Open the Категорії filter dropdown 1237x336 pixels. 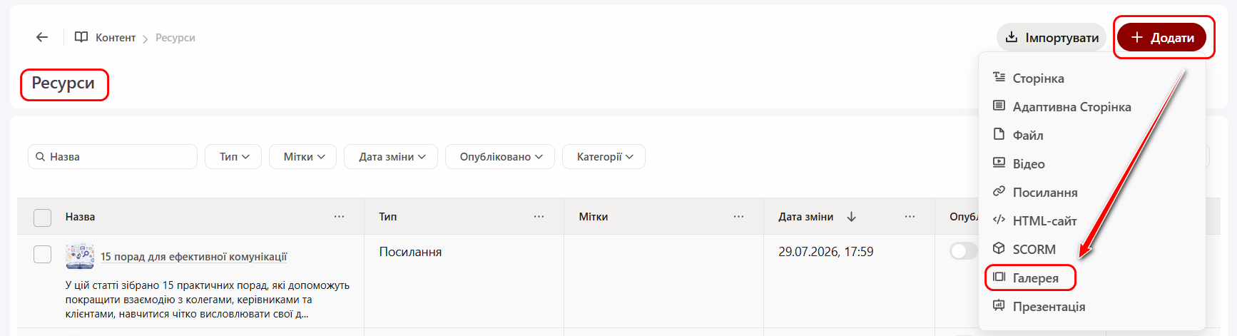(604, 157)
